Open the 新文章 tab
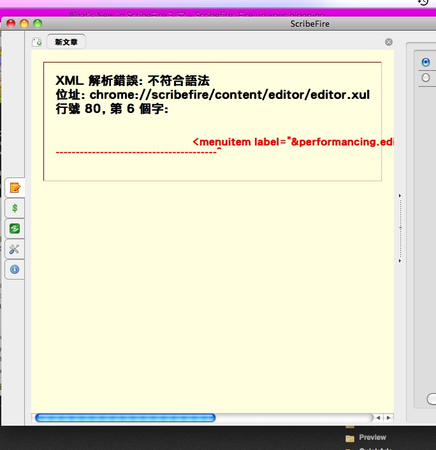436x450 pixels. point(66,42)
